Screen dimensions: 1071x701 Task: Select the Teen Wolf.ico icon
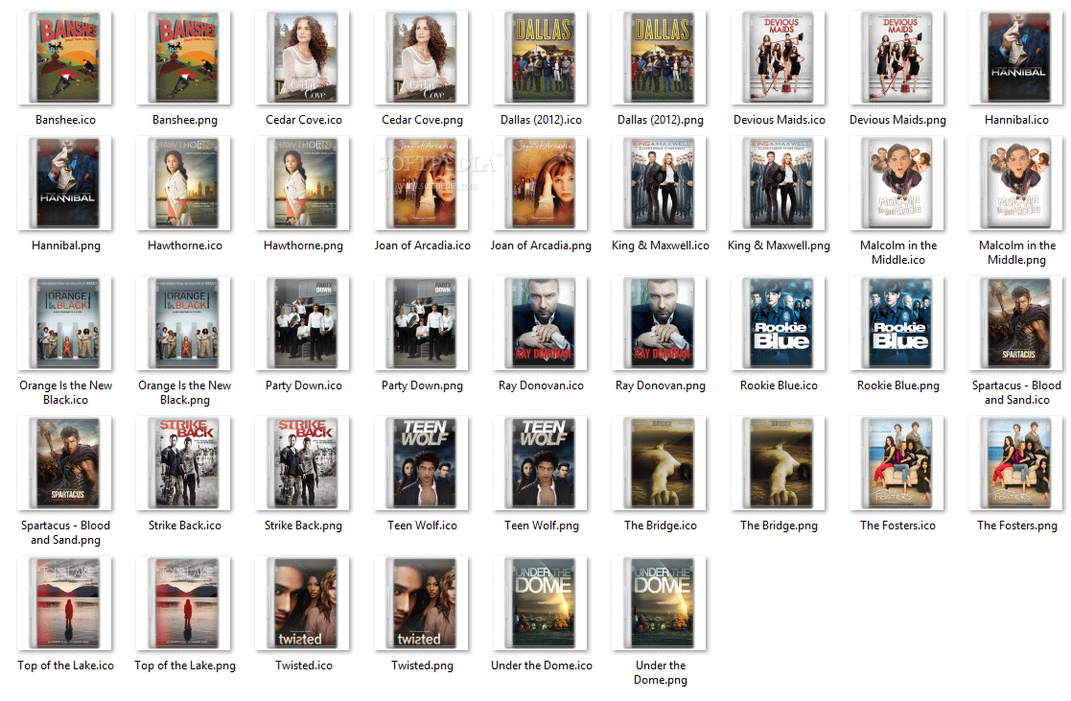(422, 463)
